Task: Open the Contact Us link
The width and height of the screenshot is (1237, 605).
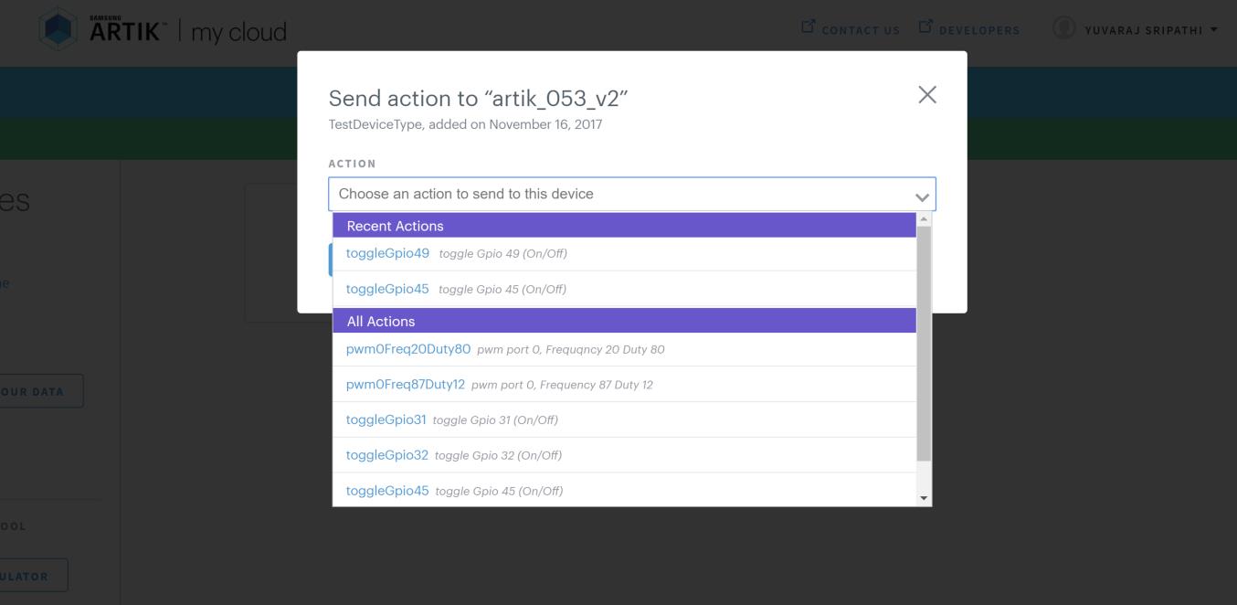Action: (861, 30)
